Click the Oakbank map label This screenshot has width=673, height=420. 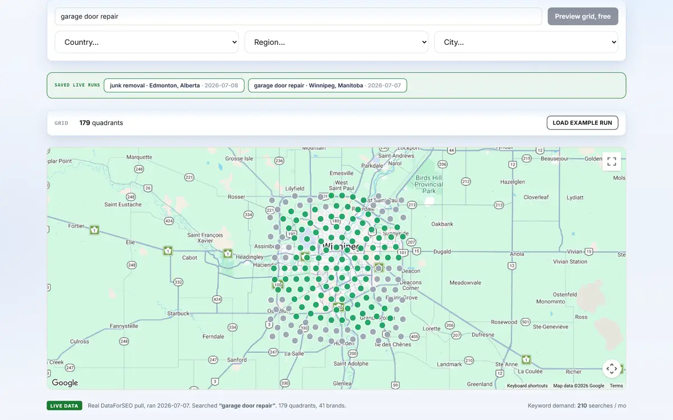pos(442,224)
